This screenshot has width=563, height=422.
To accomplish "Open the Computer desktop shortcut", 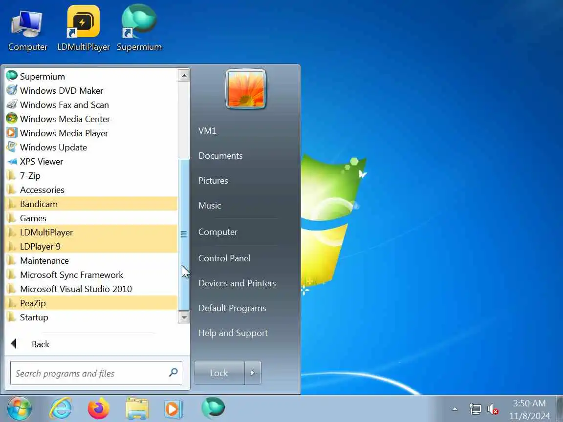I will click(27, 30).
